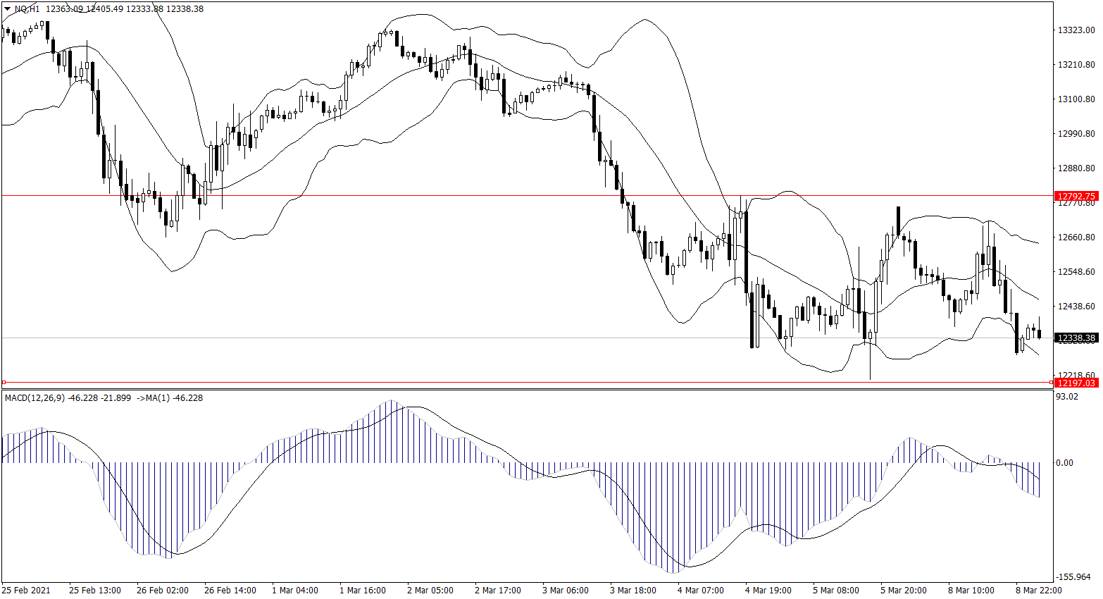
Task: Click the 93.02 MACD scale value
Action: [x=1067, y=397]
